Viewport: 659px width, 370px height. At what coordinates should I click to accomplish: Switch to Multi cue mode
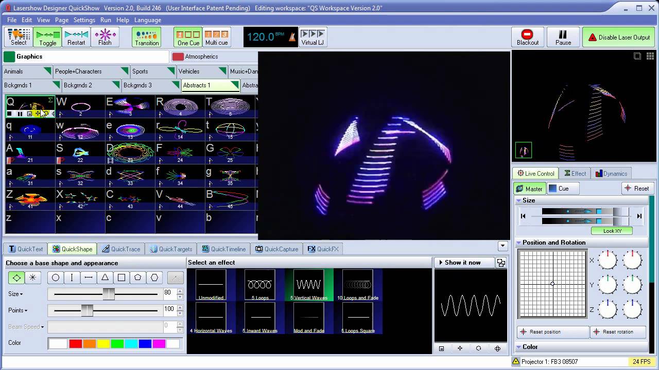pyautogui.click(x=217, y=37)
